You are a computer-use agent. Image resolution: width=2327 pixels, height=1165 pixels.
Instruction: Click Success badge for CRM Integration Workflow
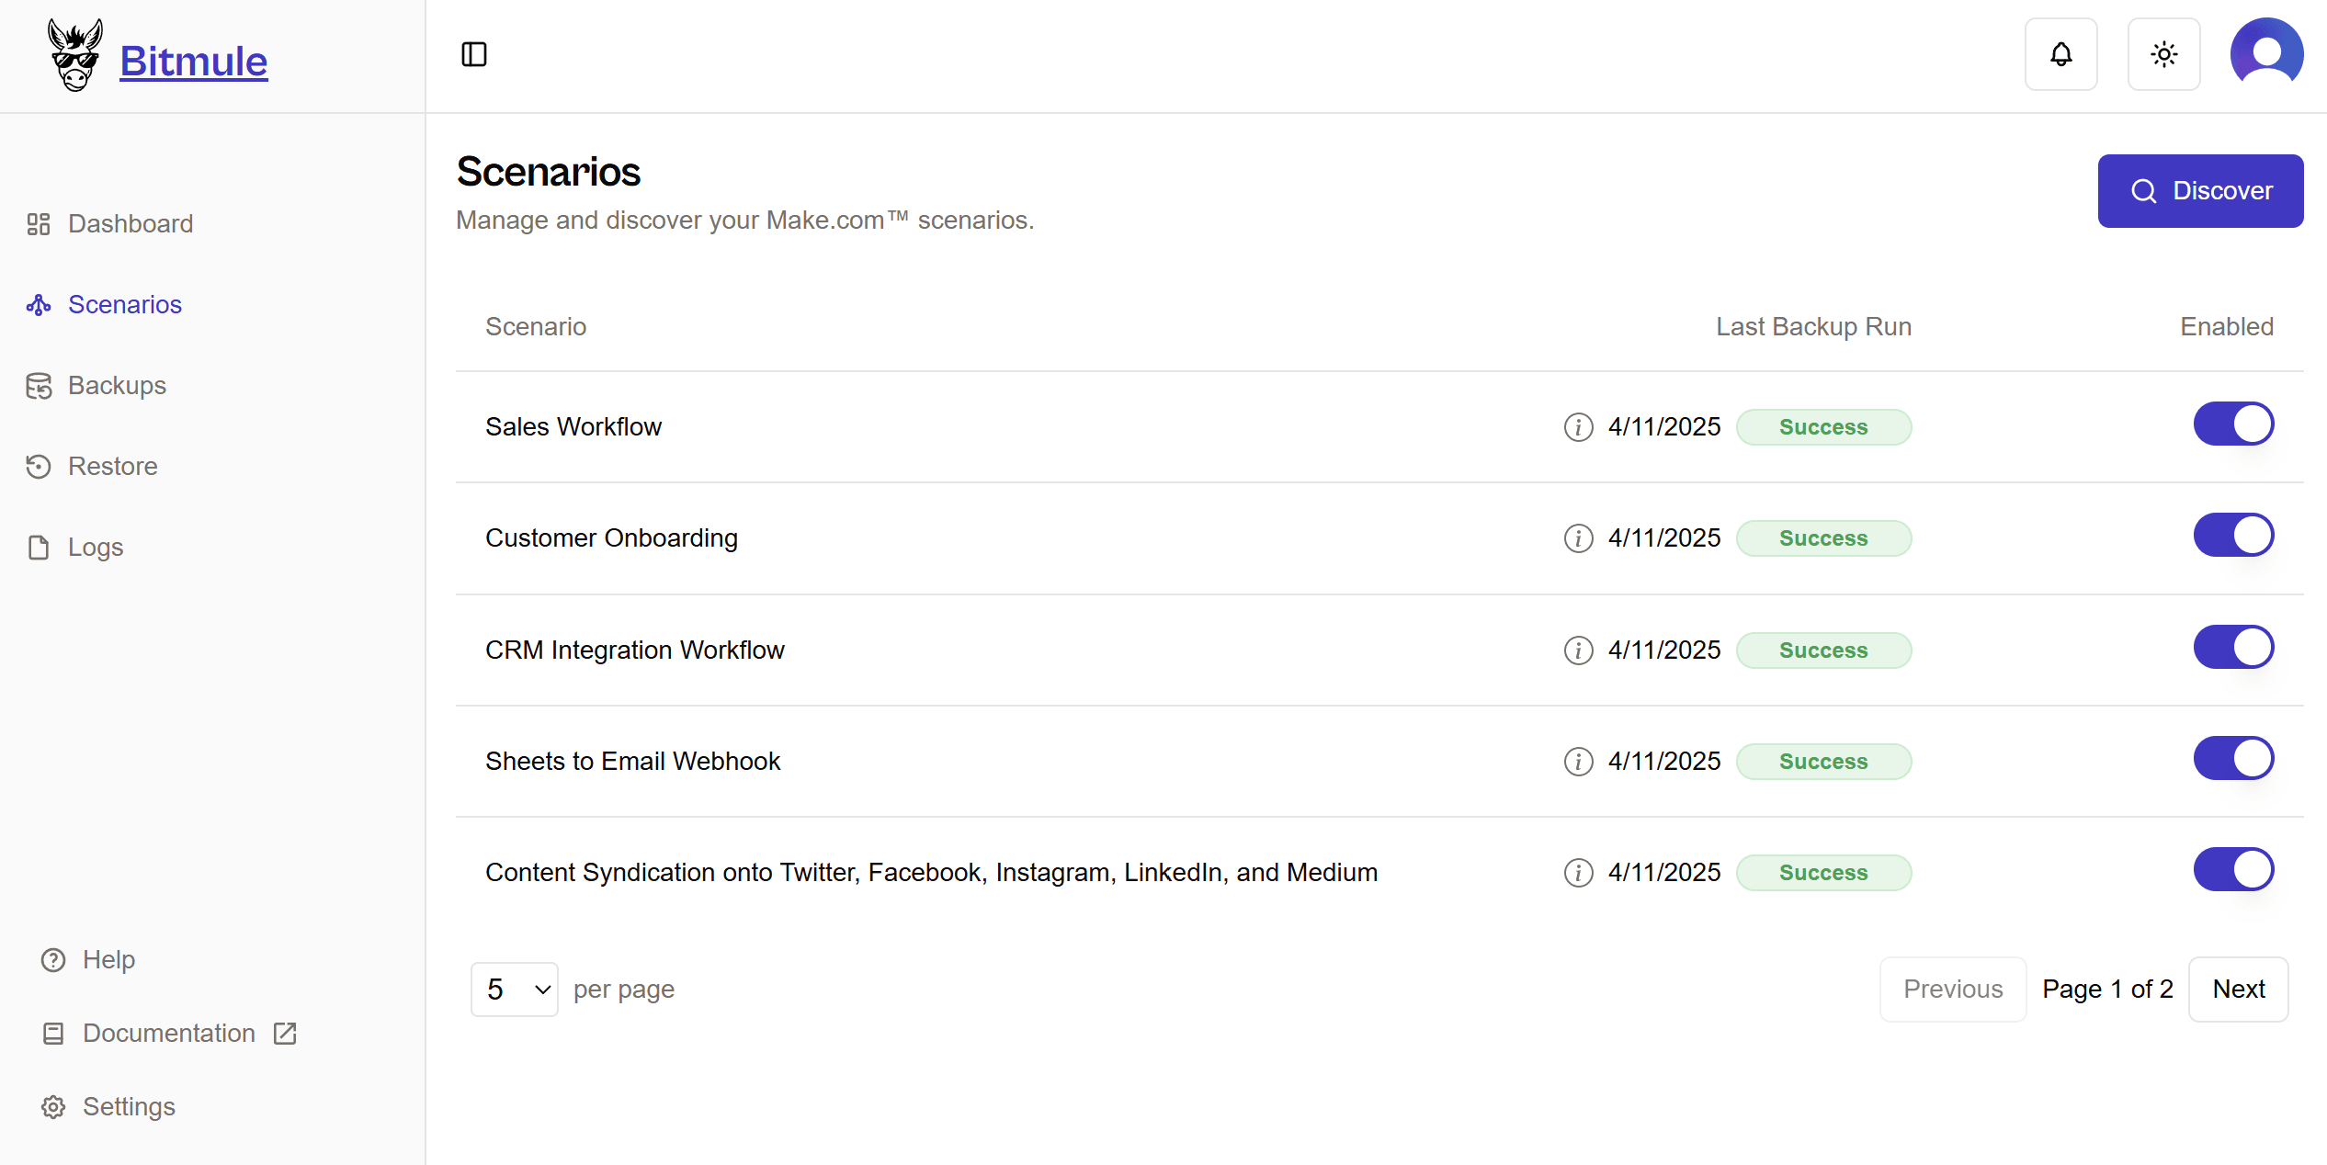pos(1823,650)
